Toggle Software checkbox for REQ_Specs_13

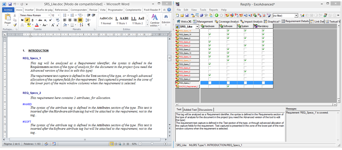(x=228, y=53)
